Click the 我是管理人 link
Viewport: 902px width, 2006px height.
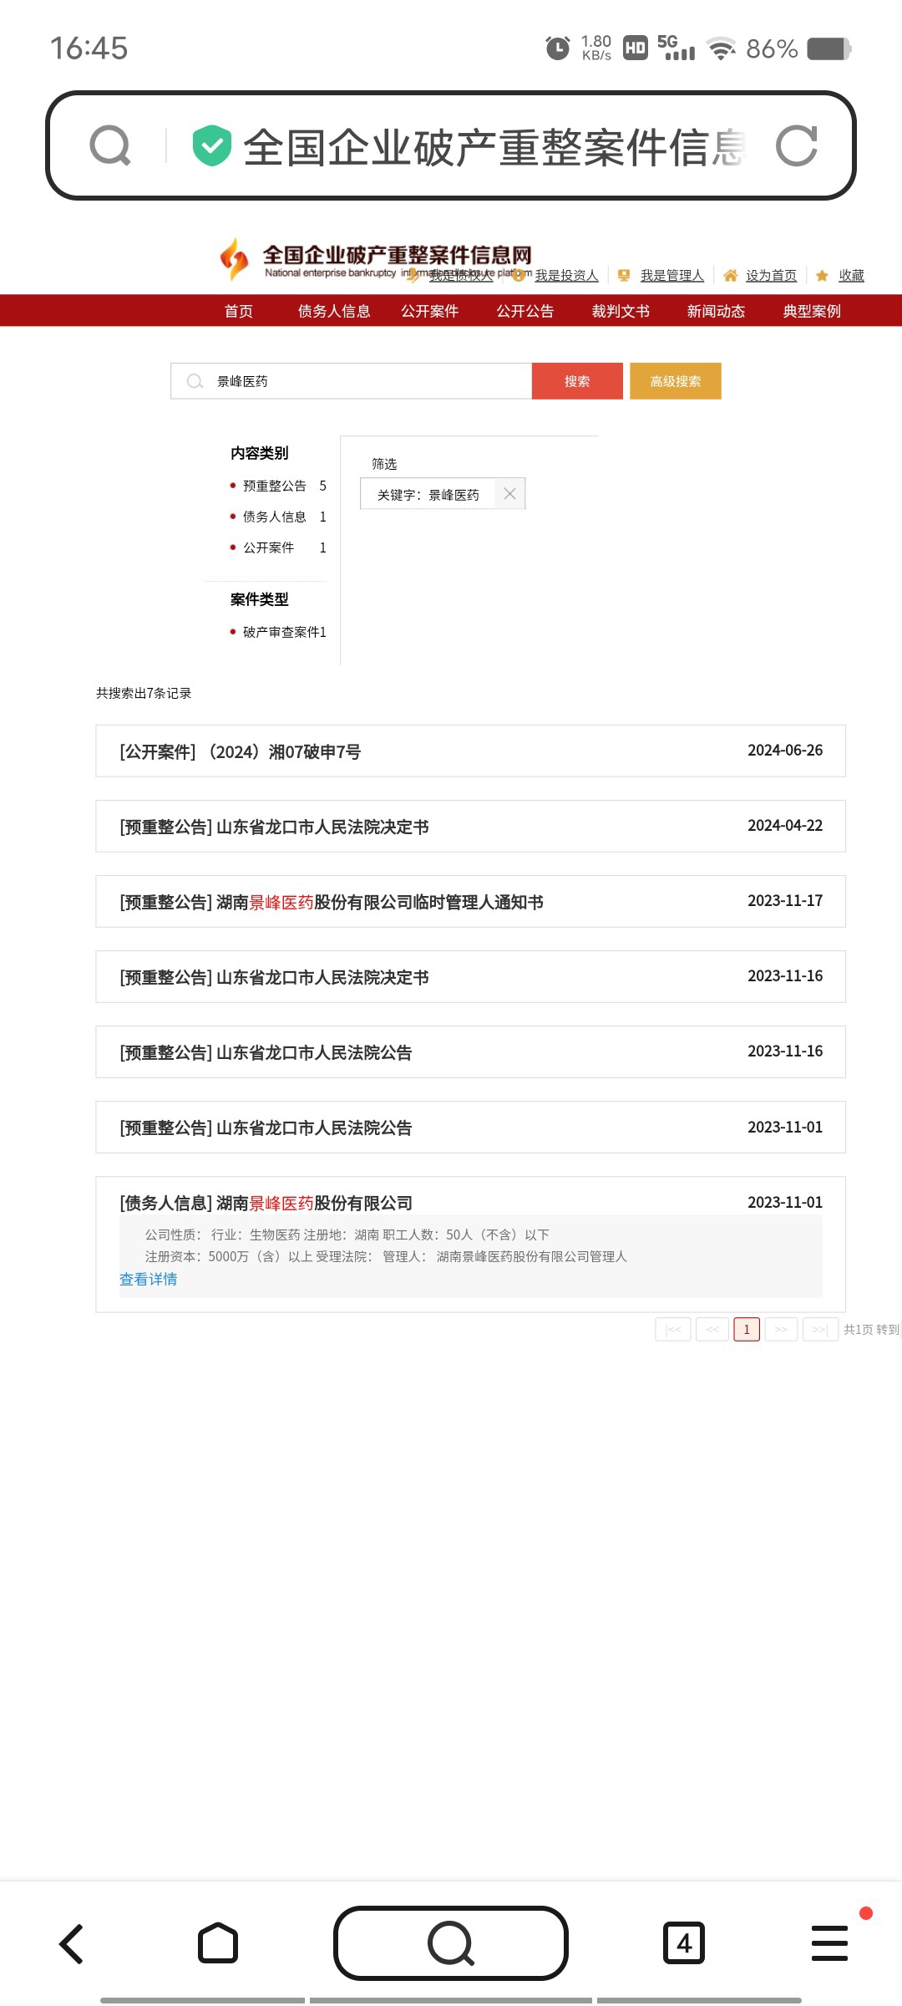(672, 275)
